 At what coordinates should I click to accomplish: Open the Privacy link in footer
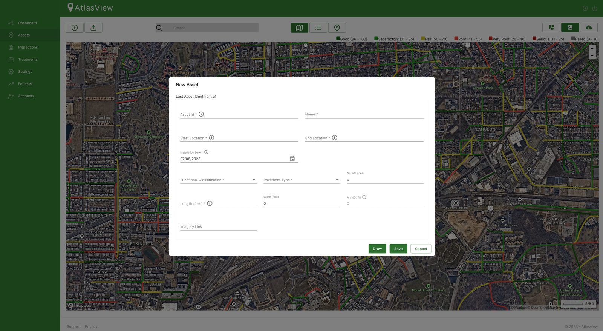click(91, 326)
